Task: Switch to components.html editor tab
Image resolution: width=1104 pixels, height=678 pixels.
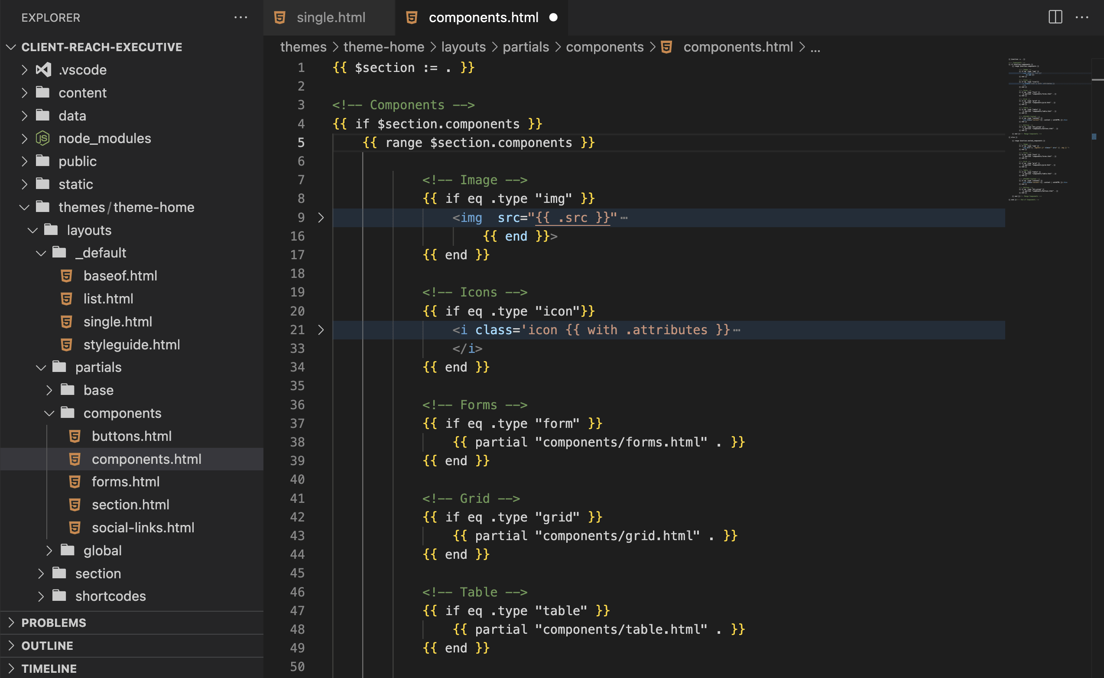Action: (x=482, y=17)
